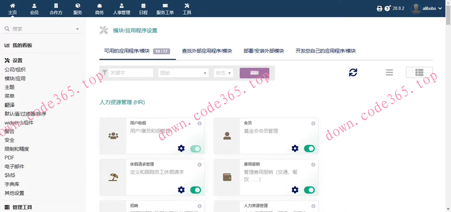
Task: Click the refresh arrows icon above module list
Action: [x=353, y=72]
